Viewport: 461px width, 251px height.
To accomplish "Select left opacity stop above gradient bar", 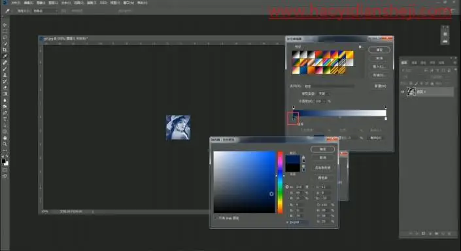I will point(294,108).
